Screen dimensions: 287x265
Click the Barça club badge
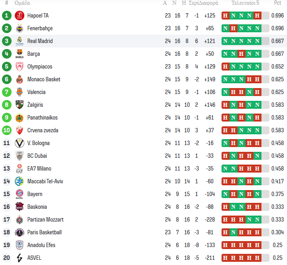point(19,54)
